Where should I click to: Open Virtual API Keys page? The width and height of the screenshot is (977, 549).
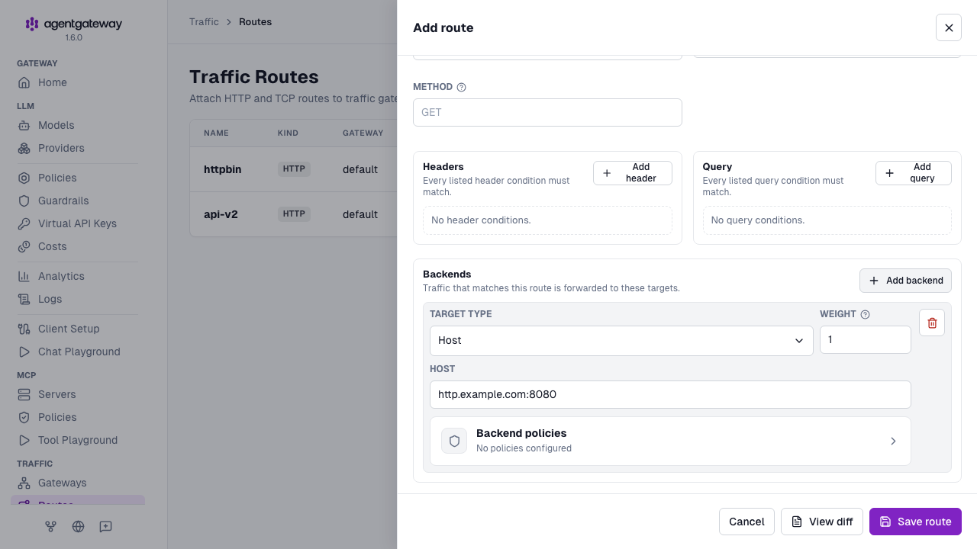click(x=78, y=223)
